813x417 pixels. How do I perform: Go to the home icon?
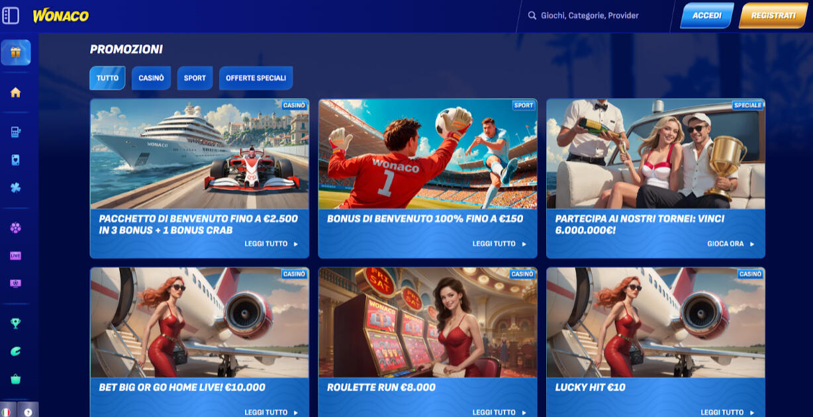click(x=15, y=93)
